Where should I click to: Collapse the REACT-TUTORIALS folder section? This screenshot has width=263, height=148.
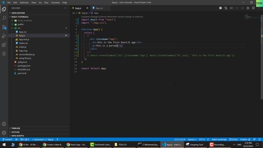pyautogui.click(x=39, y=17)
